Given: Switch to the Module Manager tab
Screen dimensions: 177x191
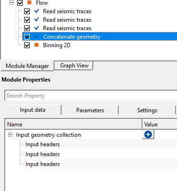Looking at the screenshot, I should coord(27,66).
